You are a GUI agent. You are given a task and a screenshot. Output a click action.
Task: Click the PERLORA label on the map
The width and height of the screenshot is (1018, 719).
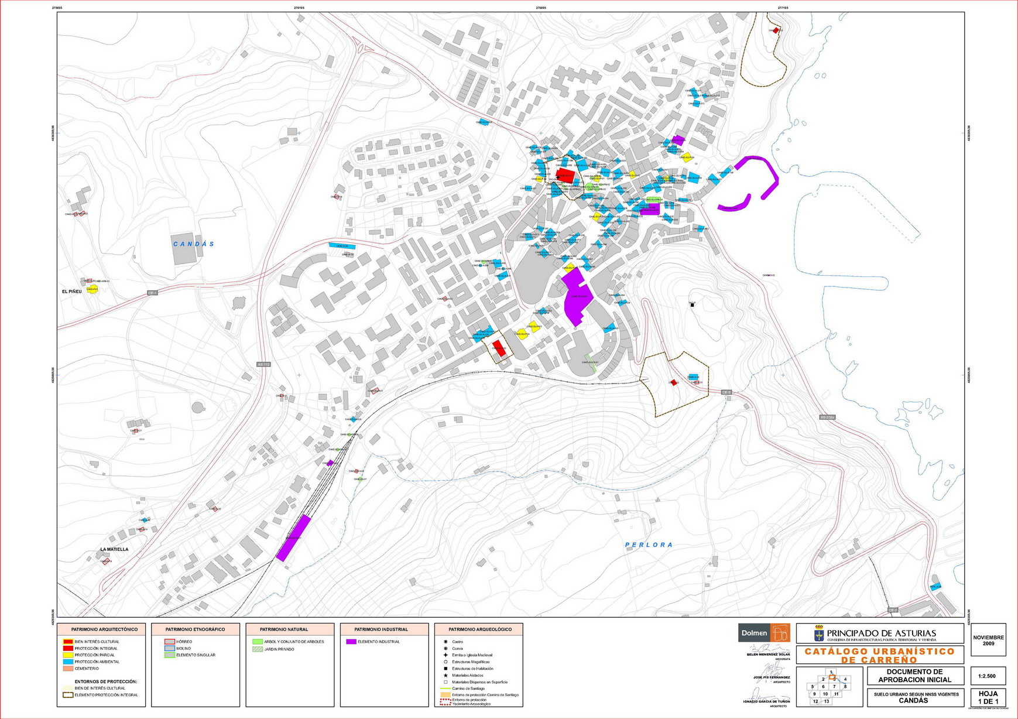[x=649, y=545]
